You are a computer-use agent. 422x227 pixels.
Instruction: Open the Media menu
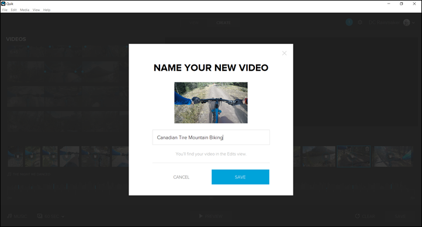coord(25,10)
